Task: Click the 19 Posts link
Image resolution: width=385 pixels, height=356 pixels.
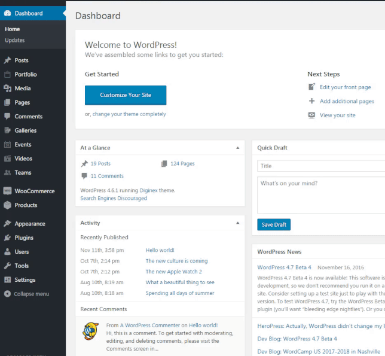Action: (x=100, y=163)
